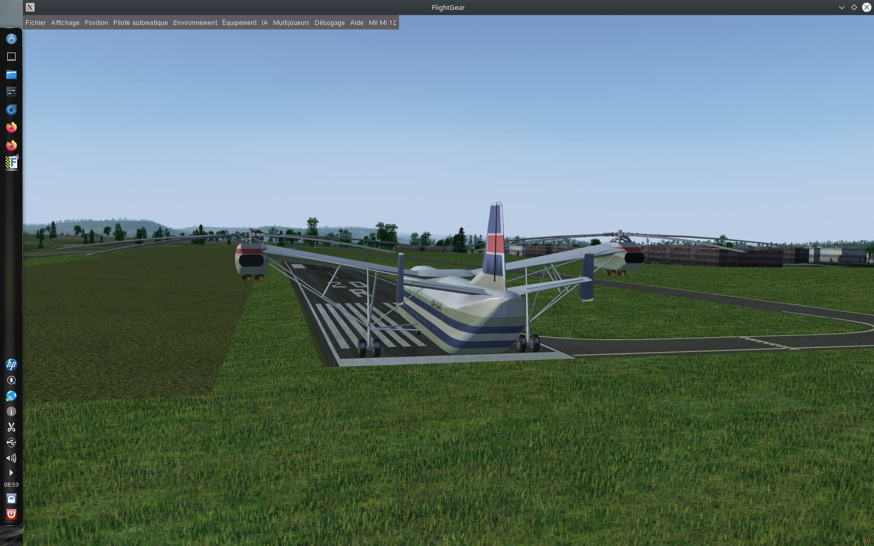Open the Fichier menu
Screen dimensions: 874x546
point(35,23)
